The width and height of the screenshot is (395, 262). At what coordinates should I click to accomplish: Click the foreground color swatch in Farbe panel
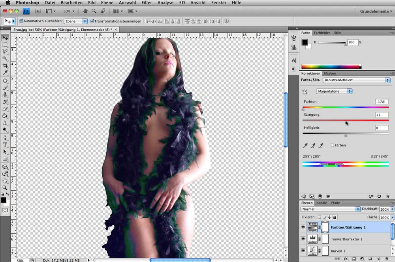305,42
